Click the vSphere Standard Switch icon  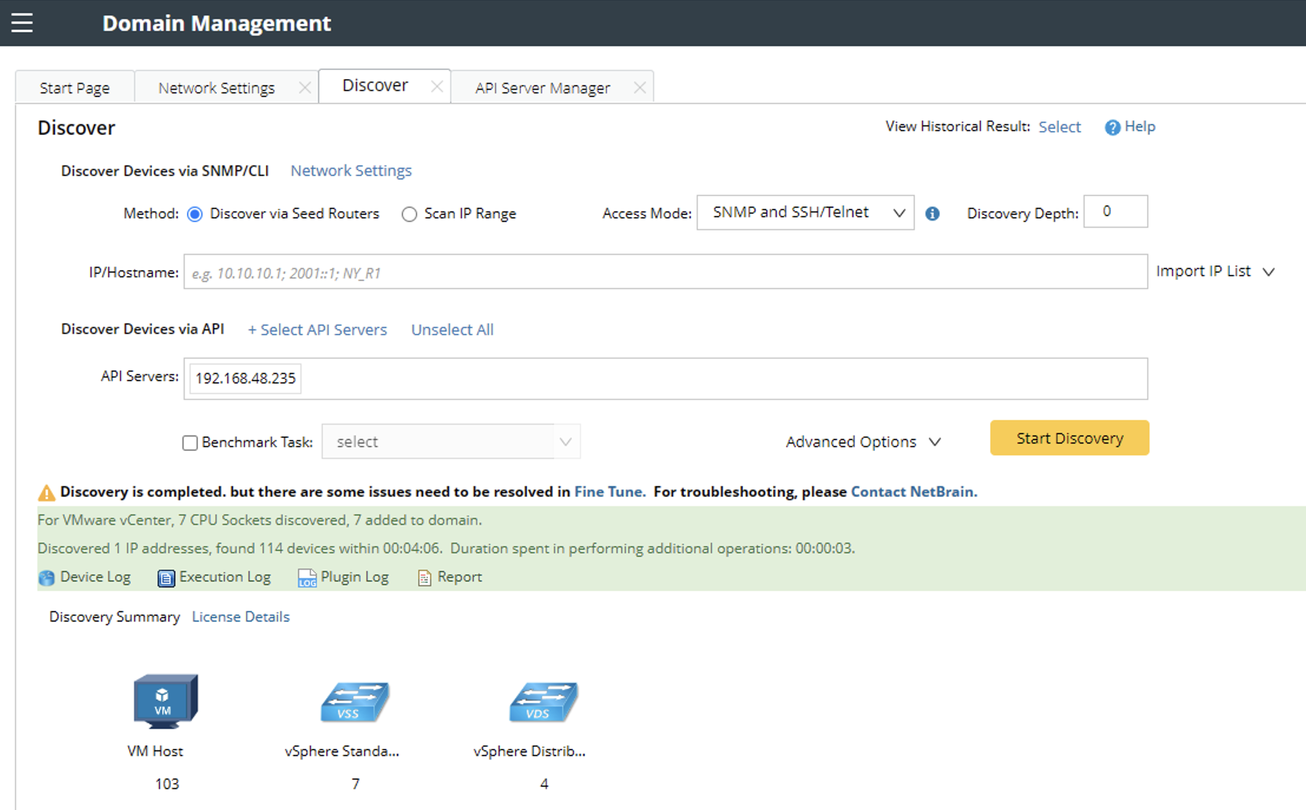pos(355,702)
